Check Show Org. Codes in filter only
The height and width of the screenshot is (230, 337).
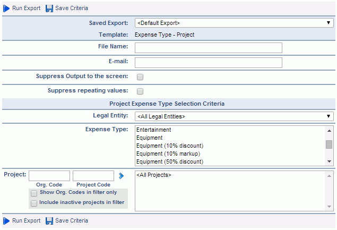(x=34, y=193)
